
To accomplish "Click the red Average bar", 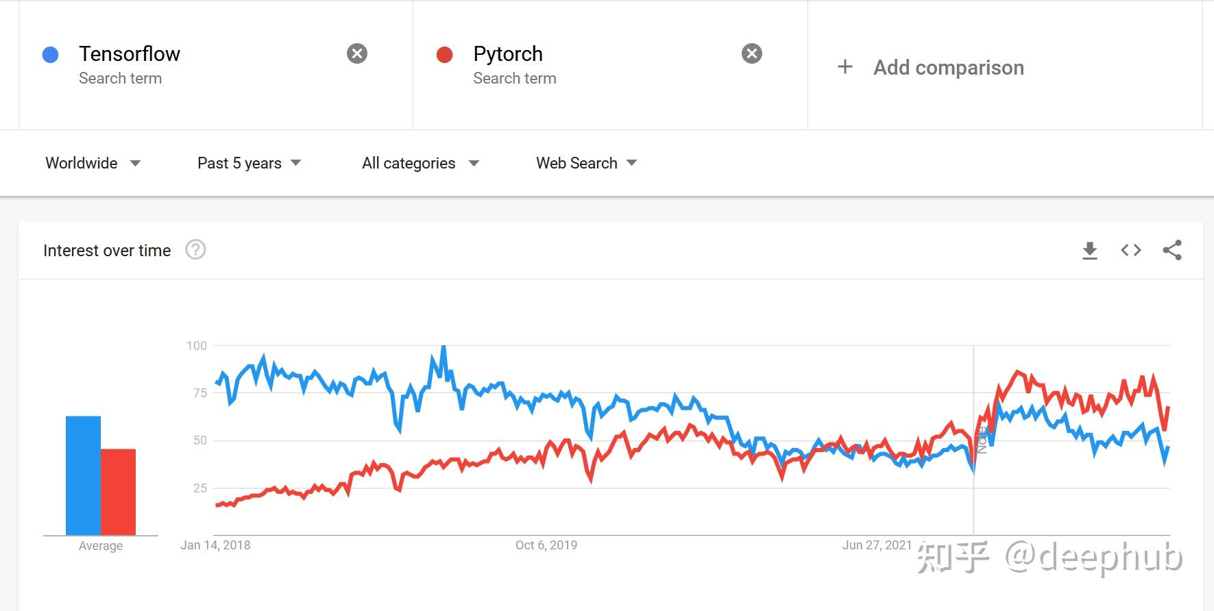I will (119, 492).
